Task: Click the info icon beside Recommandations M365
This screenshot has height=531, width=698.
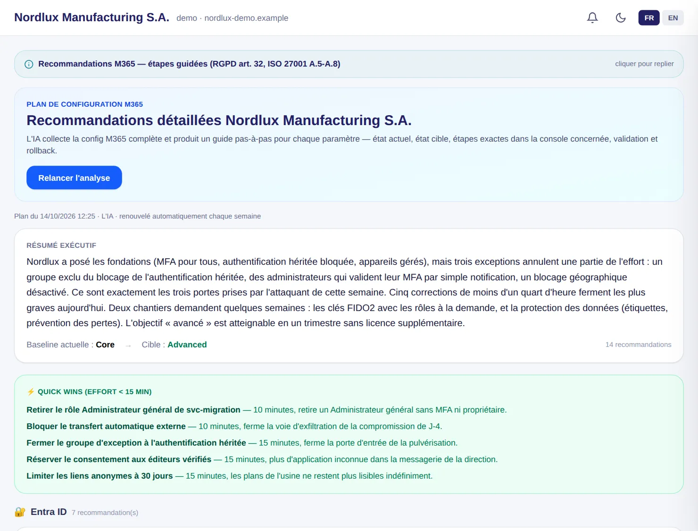Action: tap(29, 64)
